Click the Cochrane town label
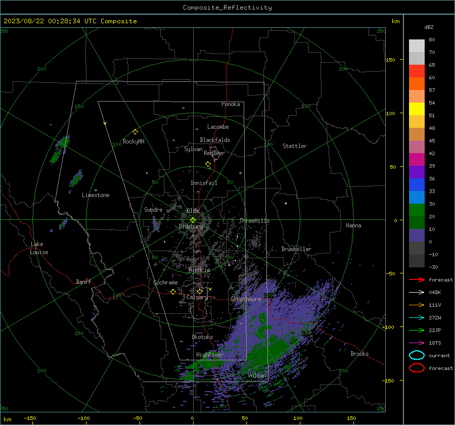Image resolution: width=455 pixels, height=425 pixels. pos(165,282)
